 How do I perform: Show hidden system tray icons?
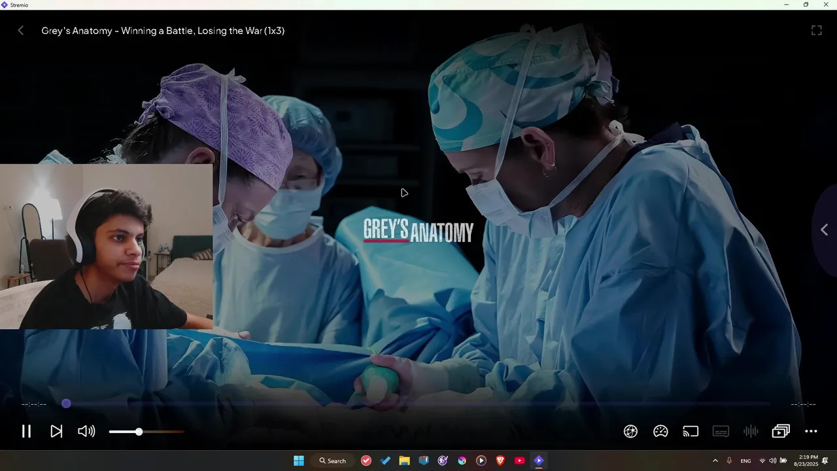715,461
